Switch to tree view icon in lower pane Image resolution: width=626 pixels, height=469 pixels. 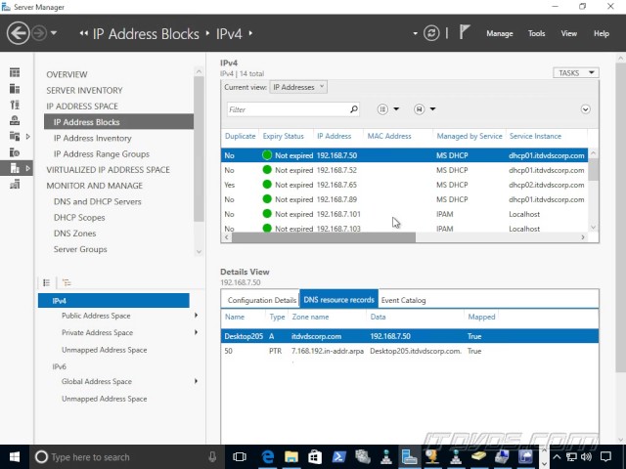pos(67,282)
